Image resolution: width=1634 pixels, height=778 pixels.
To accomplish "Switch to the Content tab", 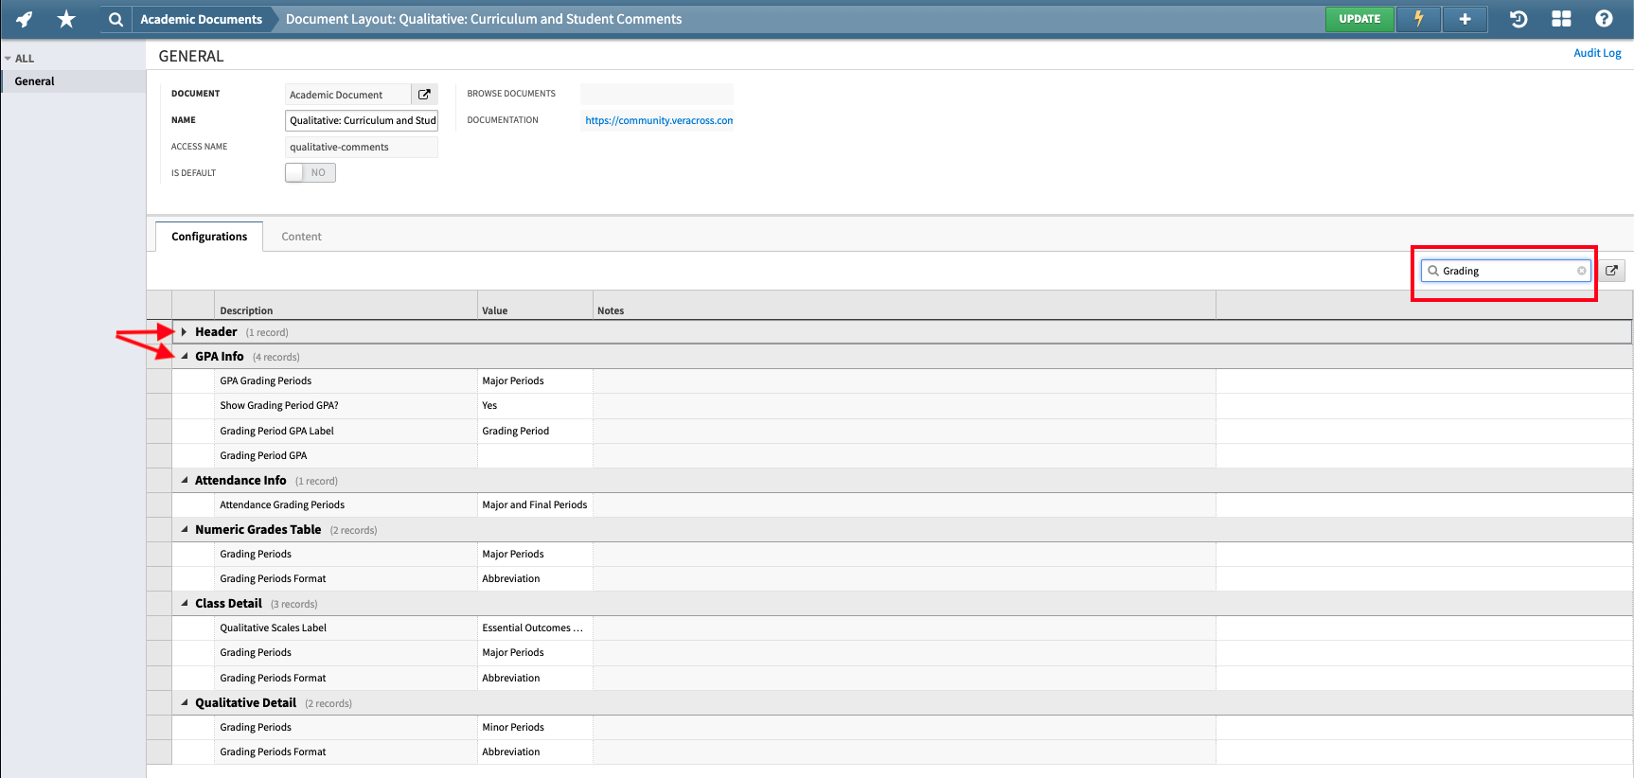I will tap(301, 237).
